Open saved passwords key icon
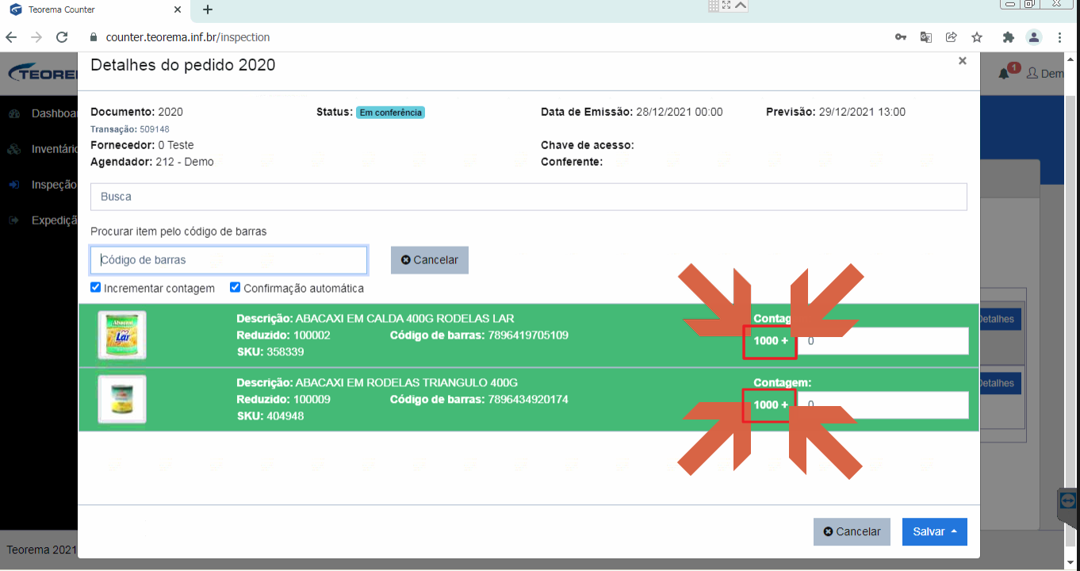 tap(901, 37)
